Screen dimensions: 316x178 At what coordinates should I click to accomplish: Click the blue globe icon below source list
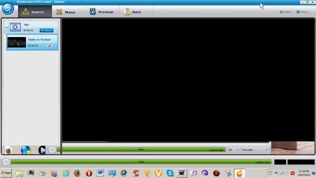point(26,150)
